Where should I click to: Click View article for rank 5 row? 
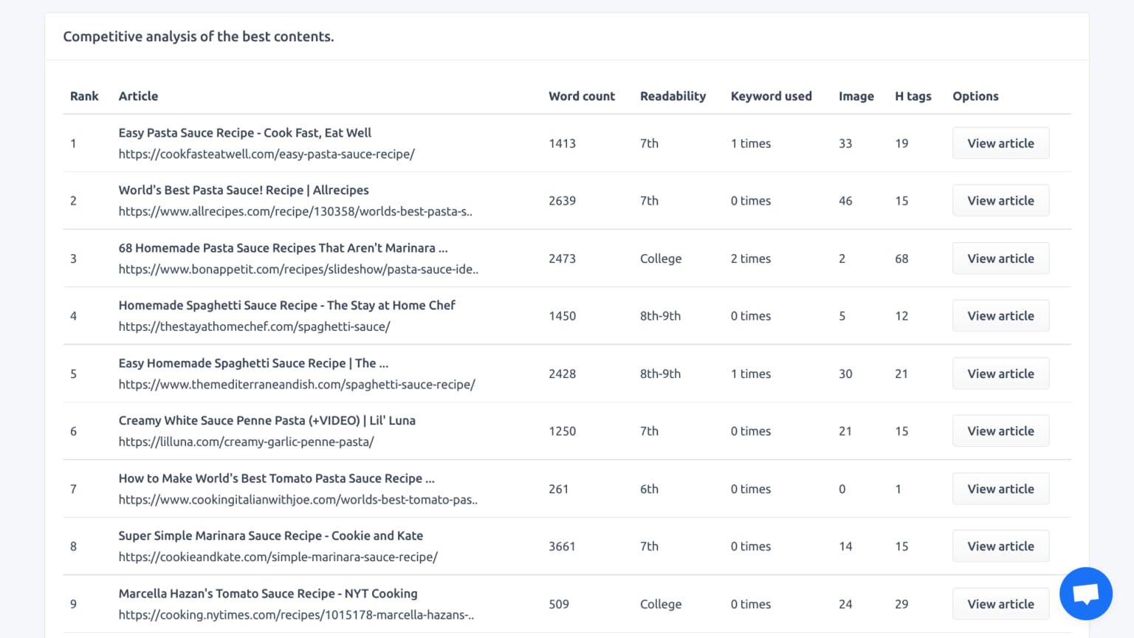1000,374
